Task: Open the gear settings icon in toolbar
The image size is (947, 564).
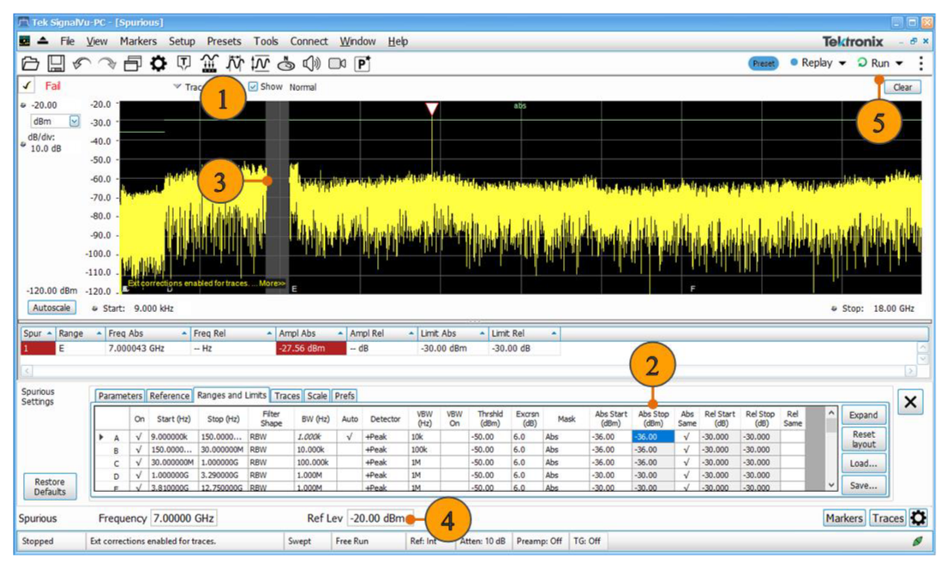Action: point(158,63)
